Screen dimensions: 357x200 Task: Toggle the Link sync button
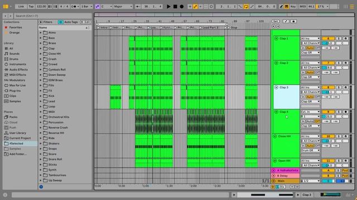click(21, 7)
